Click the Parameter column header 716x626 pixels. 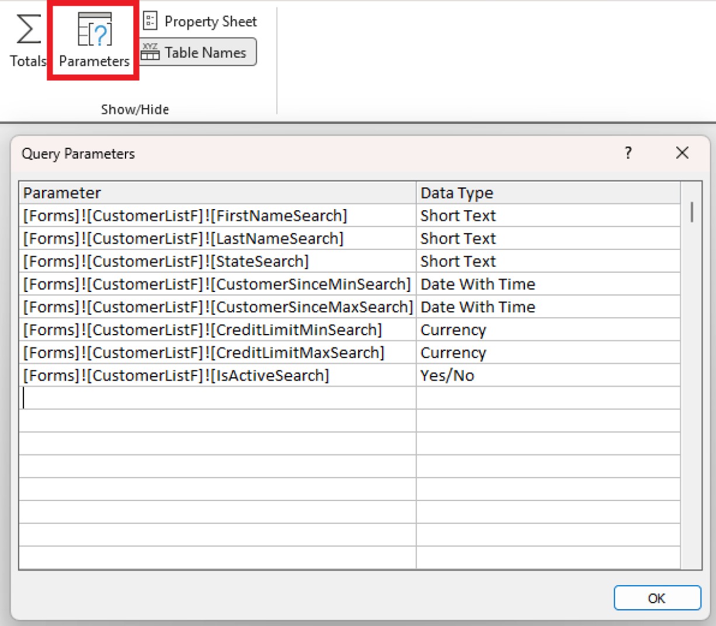point(218,193)
